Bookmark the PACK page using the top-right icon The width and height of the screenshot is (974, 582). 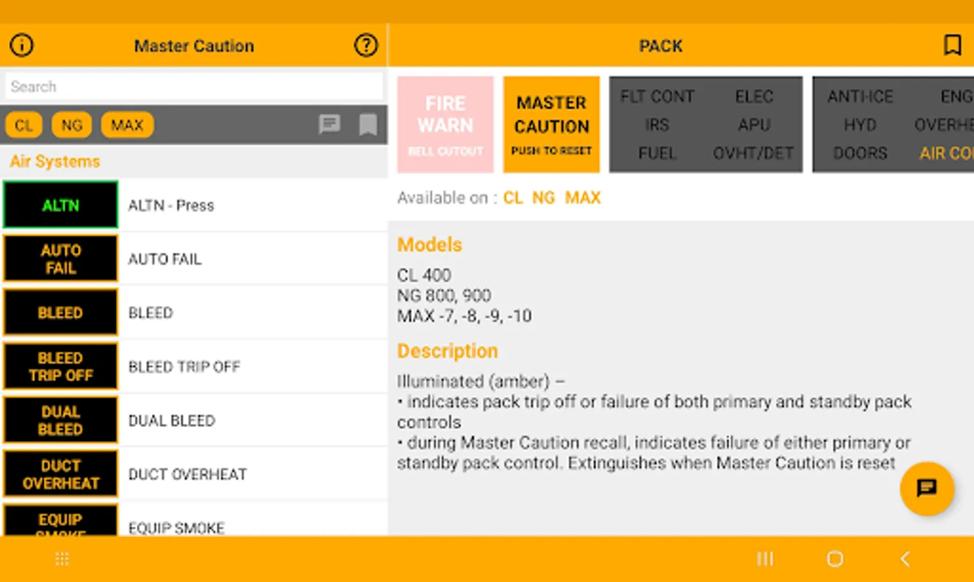[952, 45]
